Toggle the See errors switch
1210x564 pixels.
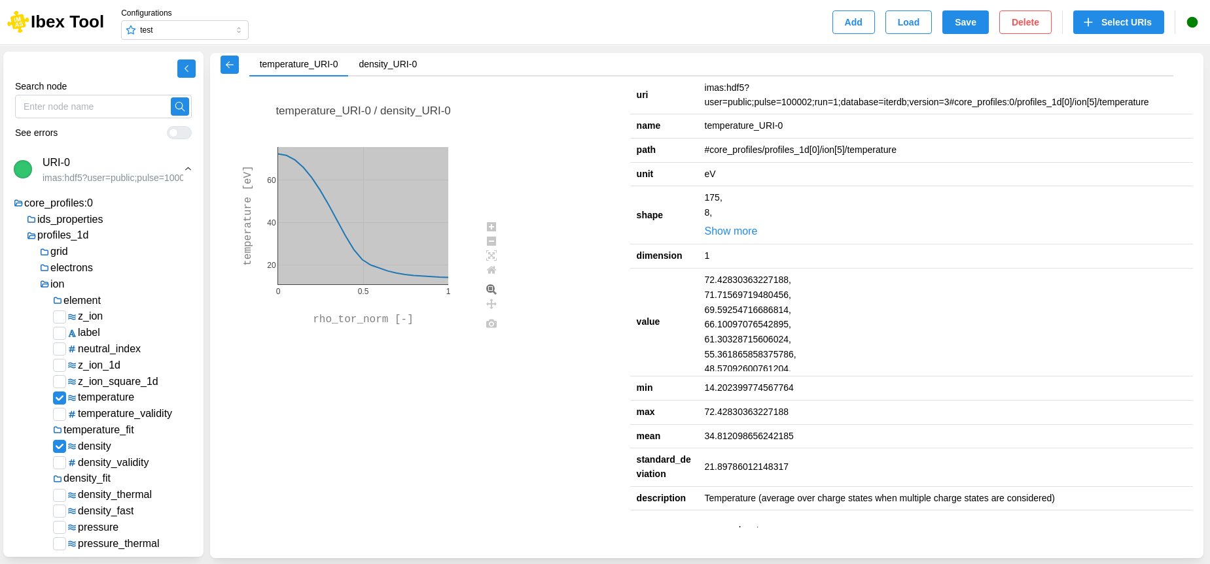179,133
